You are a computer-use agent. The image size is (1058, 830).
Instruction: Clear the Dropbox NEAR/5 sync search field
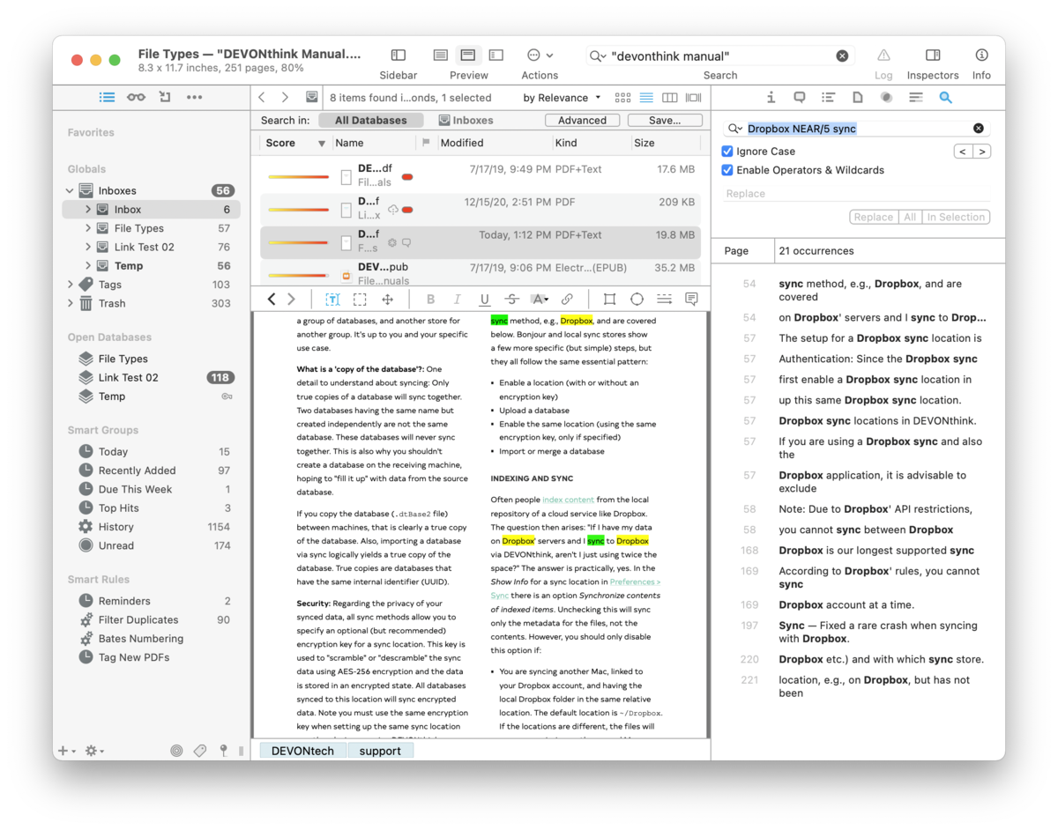(978, 129)
